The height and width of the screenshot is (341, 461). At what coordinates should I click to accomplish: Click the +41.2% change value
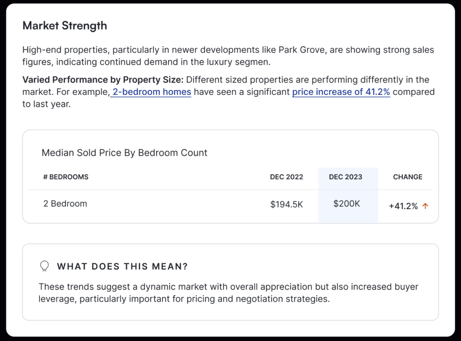click(403, 206)
